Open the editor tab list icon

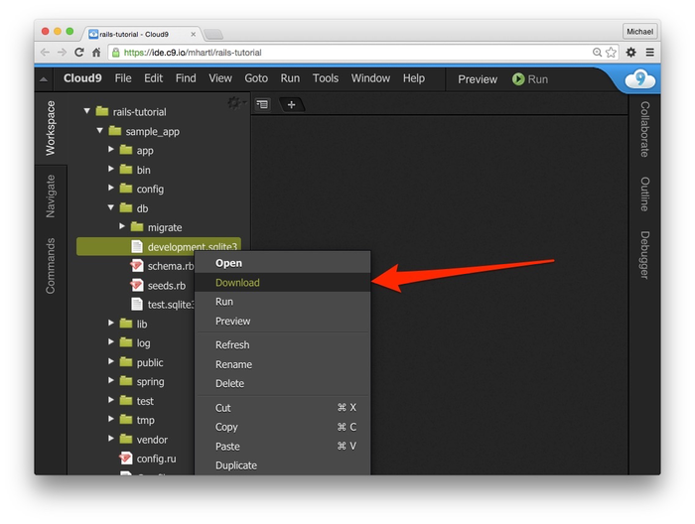pyautogui.click(x=262, y=104)
